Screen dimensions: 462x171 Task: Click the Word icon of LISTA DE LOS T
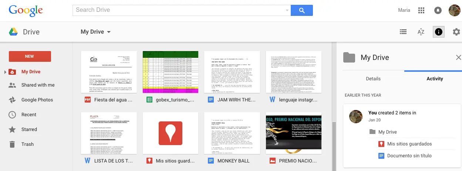(88, 161)
